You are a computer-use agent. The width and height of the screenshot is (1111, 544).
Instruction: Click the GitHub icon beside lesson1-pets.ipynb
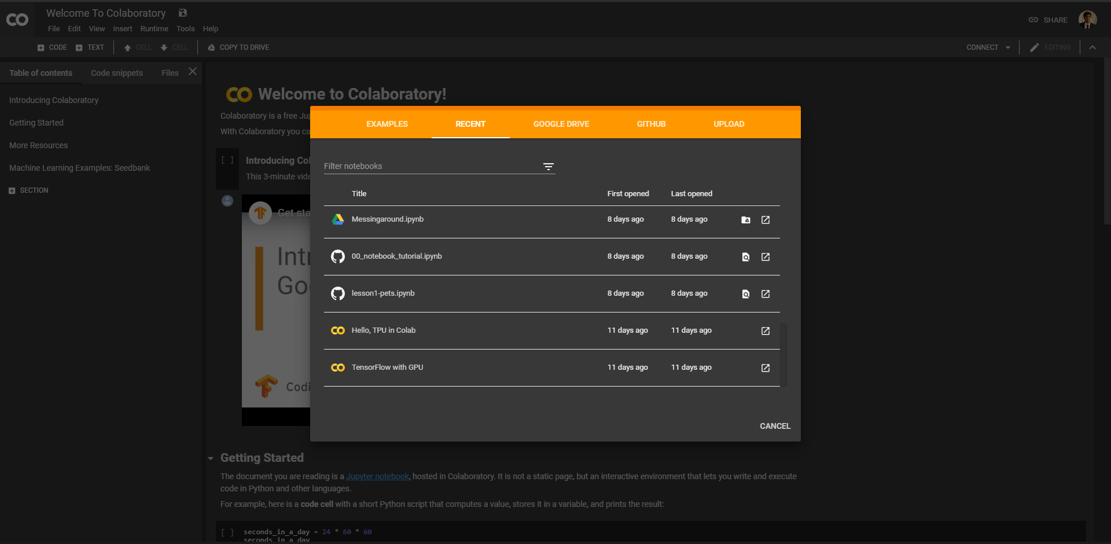[x=338, y=293]
